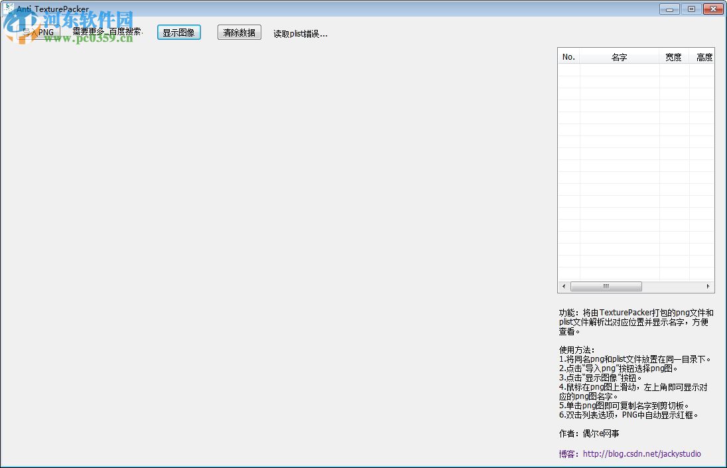The image size is (727, 468).
Task: Click the 显示图像 button
Action: point(178,32)
